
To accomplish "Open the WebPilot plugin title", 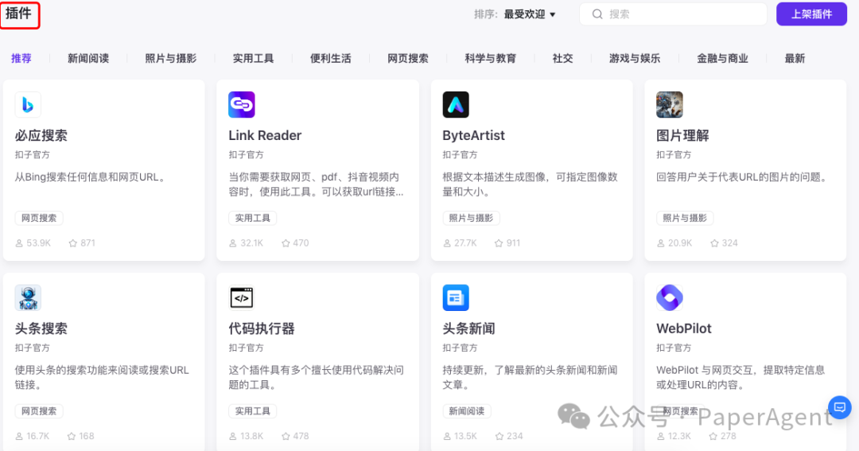I will pyautogui.click(x=684, y=329).
